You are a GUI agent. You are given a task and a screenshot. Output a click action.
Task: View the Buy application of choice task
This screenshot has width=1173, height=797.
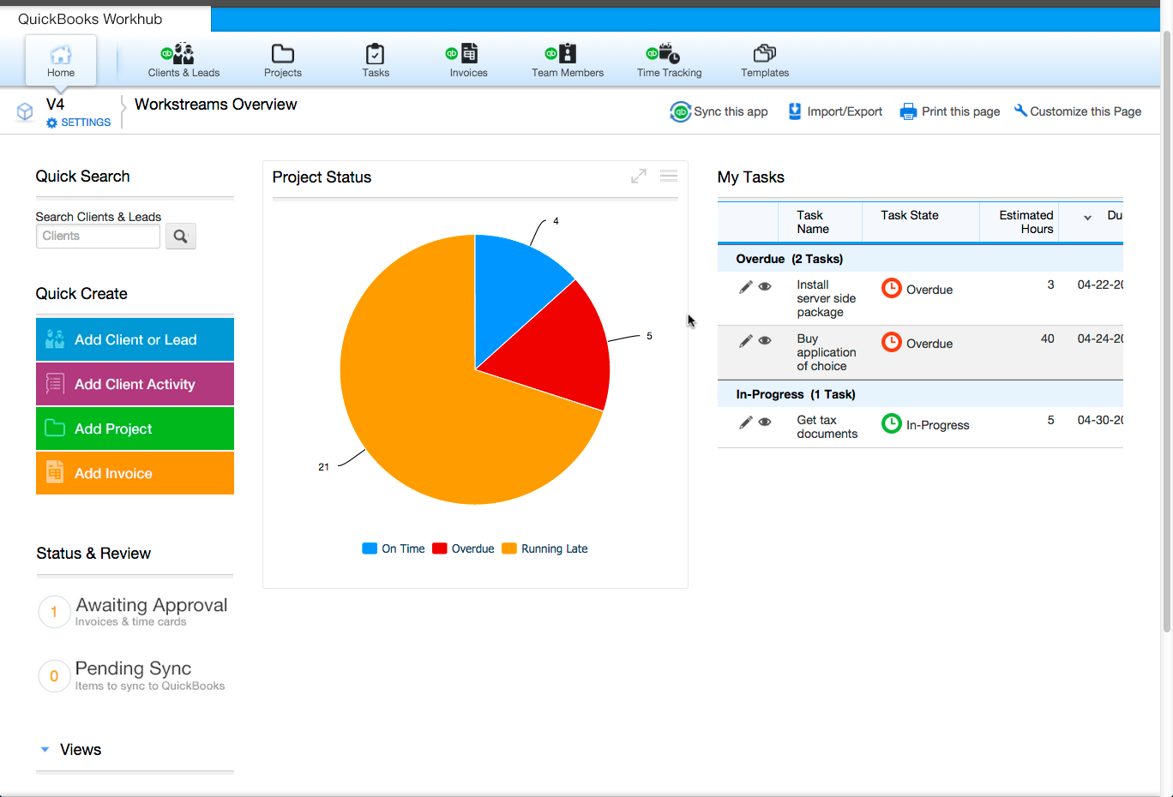765,341
